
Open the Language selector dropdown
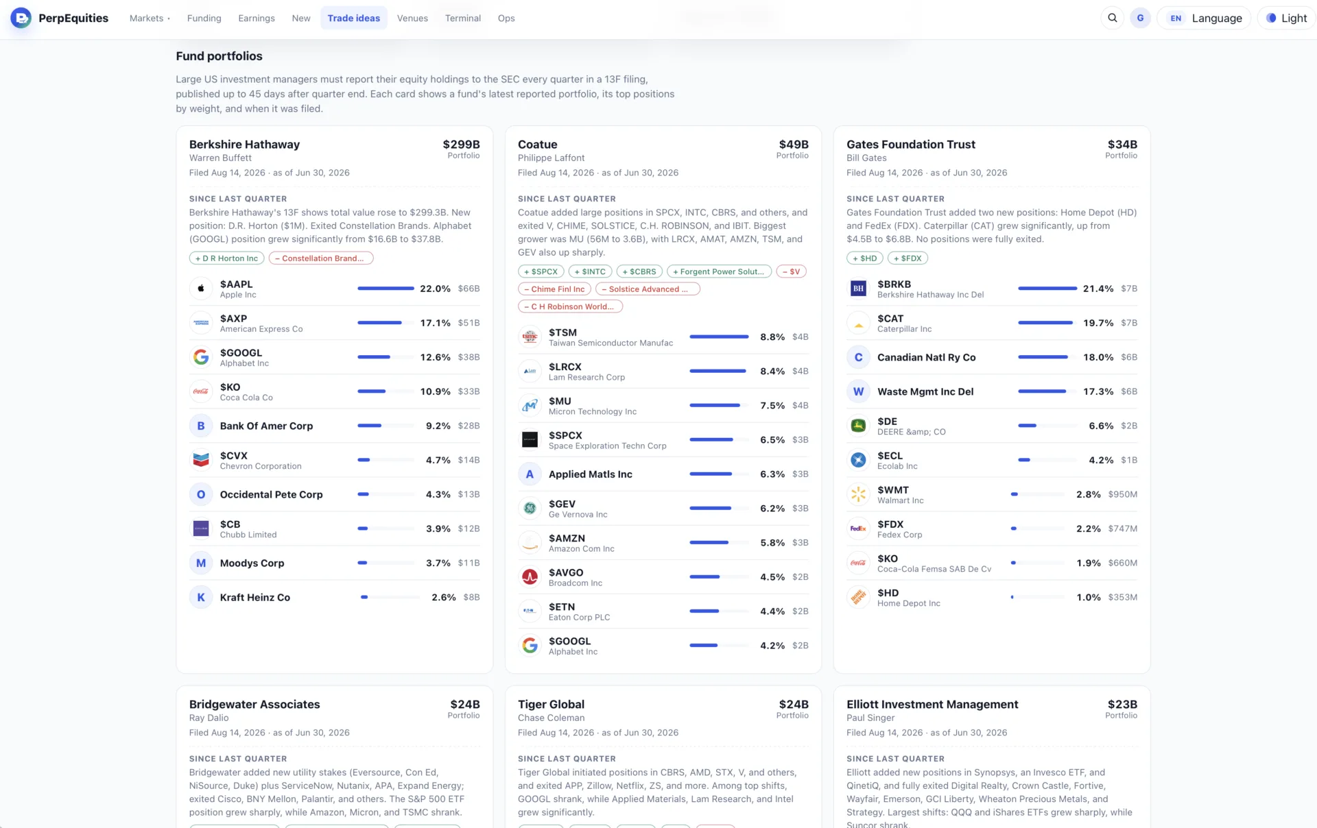click(x=1205, y=18)
